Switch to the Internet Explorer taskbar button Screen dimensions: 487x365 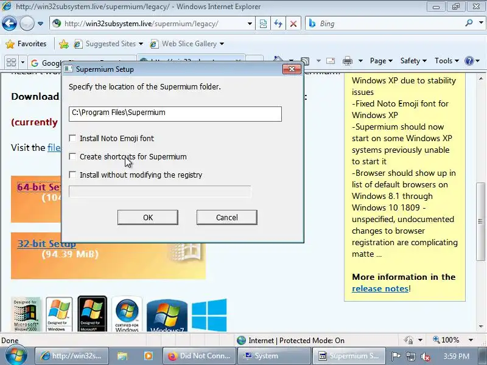(72, 356)
